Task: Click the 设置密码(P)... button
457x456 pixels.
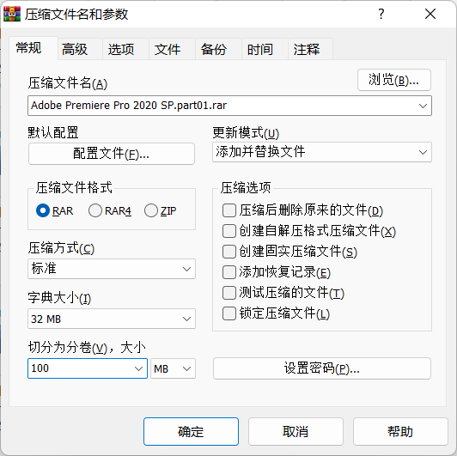Action: 322,368
